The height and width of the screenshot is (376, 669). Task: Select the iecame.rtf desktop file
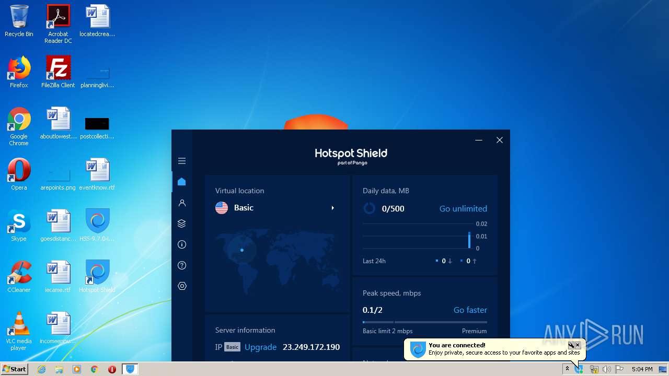pyautogui.click(x=58, y=277)
